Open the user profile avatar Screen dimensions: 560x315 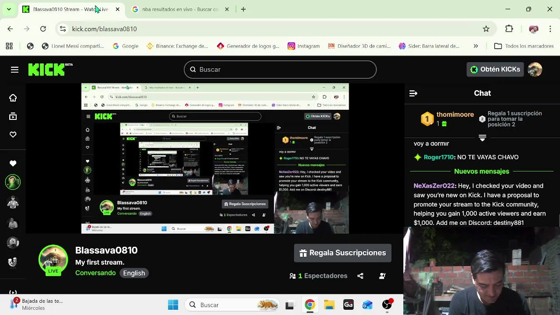[x=535, y=69]
